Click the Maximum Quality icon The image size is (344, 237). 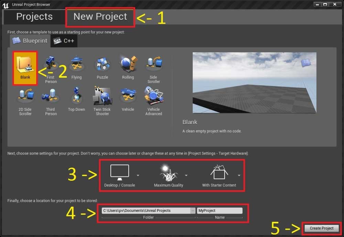[169, 173]
